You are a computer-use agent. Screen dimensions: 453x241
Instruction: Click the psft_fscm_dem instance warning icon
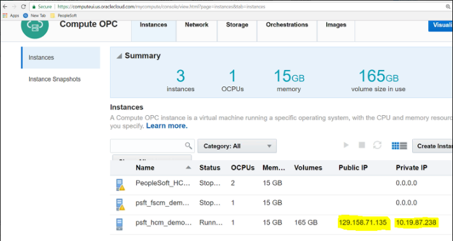coord(122,207)
